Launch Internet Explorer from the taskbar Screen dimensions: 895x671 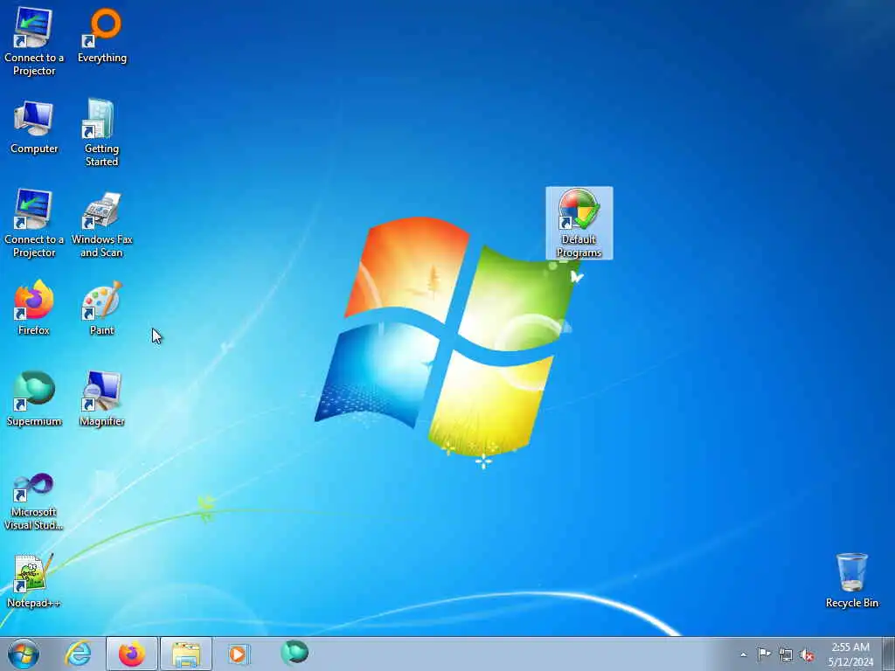pyautogui.click(x=78, y=654)
